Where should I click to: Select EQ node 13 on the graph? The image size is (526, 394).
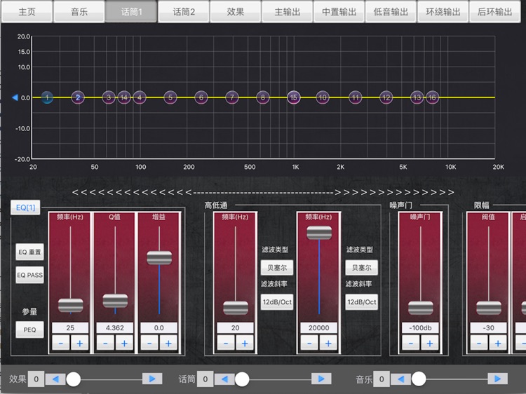pyautogui.click(x=417, y=97)
